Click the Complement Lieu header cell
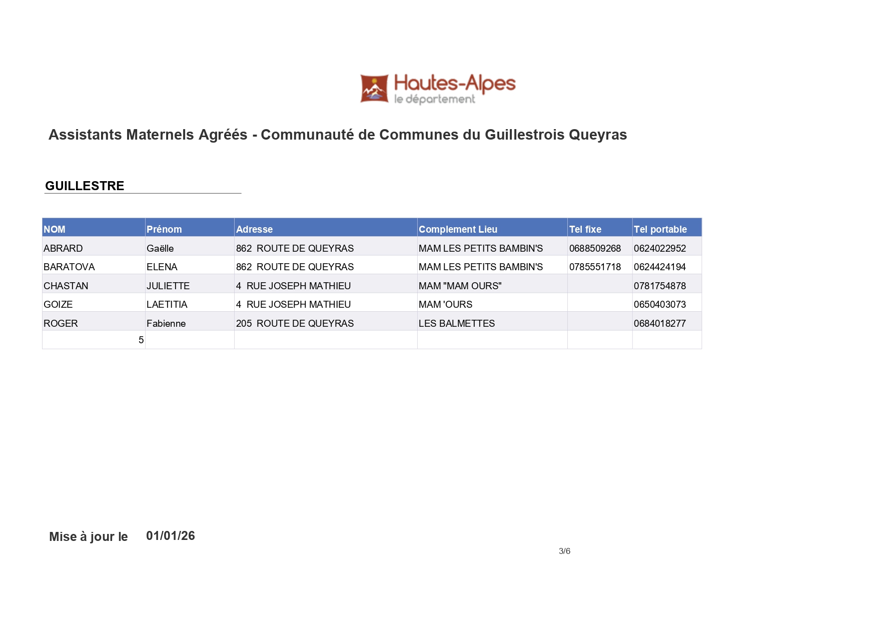 (x=458, y=229)
